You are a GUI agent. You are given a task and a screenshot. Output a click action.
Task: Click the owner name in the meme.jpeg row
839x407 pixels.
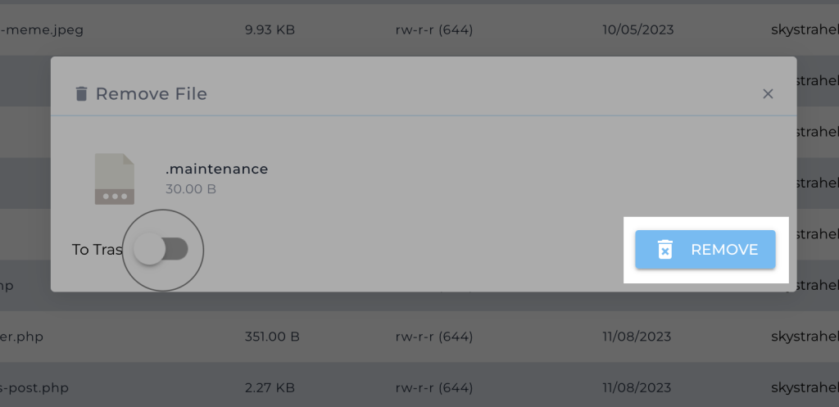point(805,30)
